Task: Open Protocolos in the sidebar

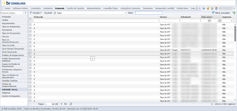Action: coord(14,17)
